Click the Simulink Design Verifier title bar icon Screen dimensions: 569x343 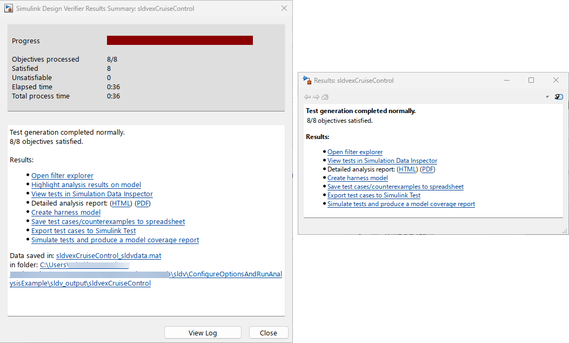9,8
